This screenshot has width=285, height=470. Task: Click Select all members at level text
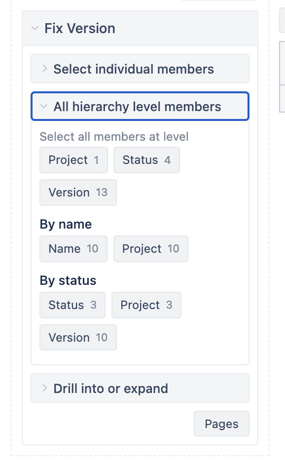point(114,137)
